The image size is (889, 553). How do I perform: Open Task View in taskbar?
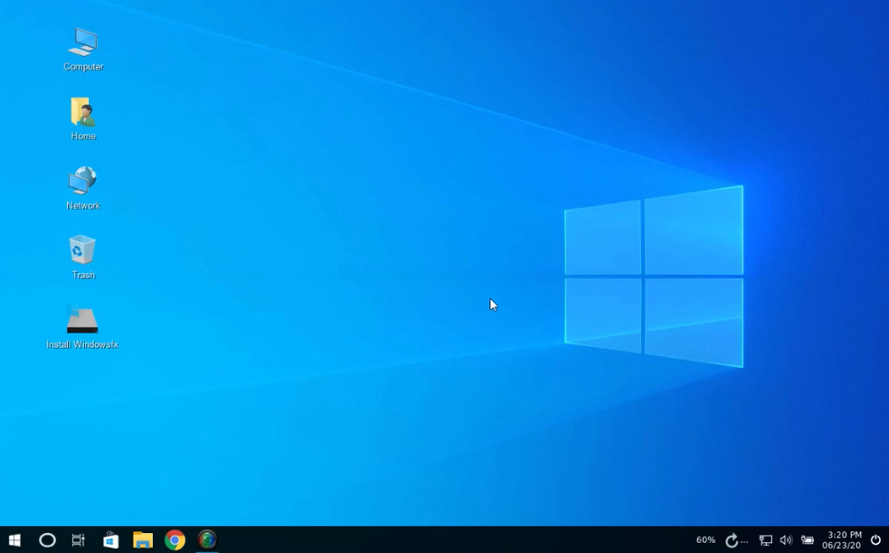(x=79, y=540)
